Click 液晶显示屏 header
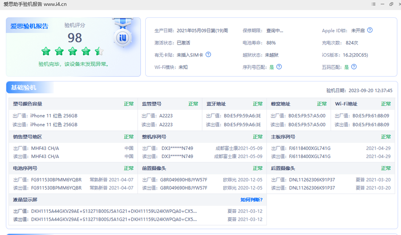 click(25, 200)
